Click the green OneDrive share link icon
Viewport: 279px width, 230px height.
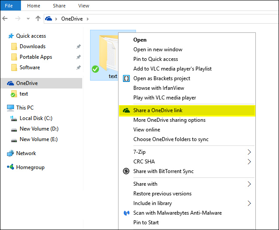pos(126,110)
